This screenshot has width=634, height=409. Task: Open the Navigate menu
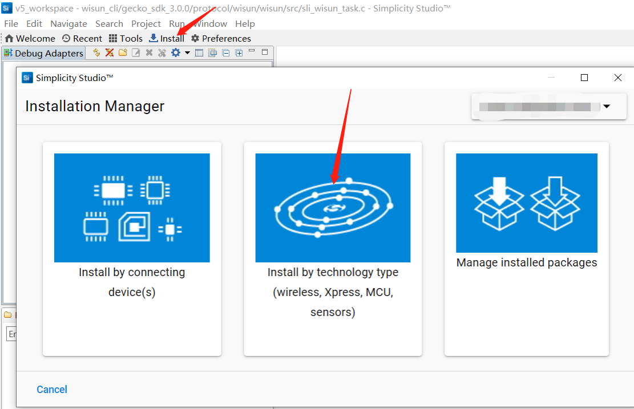68,24
